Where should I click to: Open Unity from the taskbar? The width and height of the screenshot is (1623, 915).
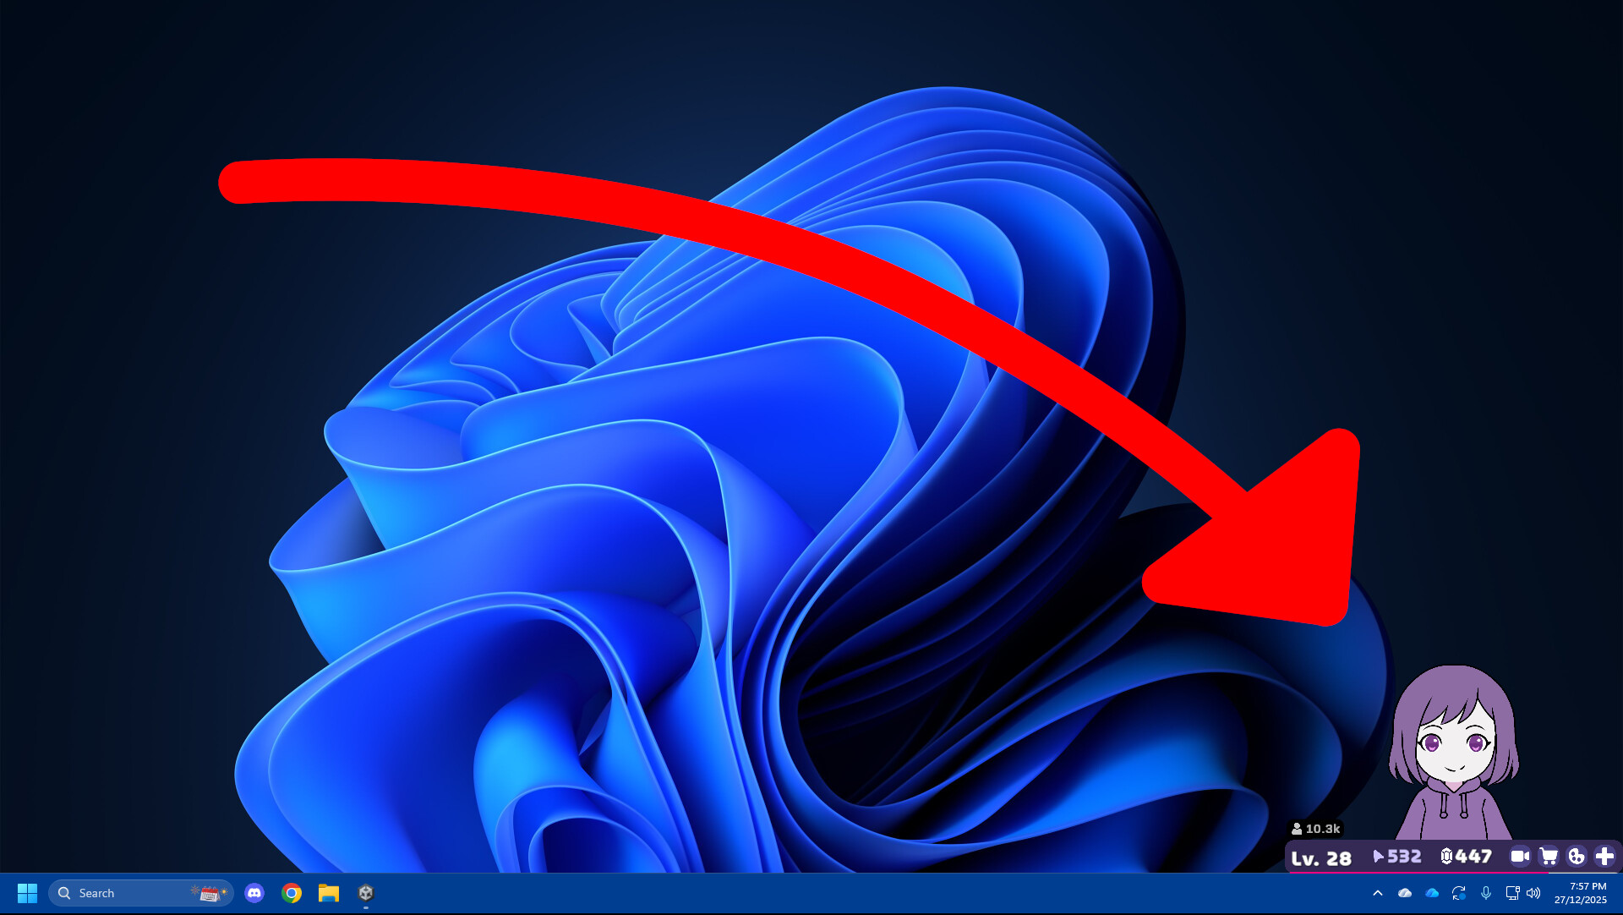(x=366, y=893)
